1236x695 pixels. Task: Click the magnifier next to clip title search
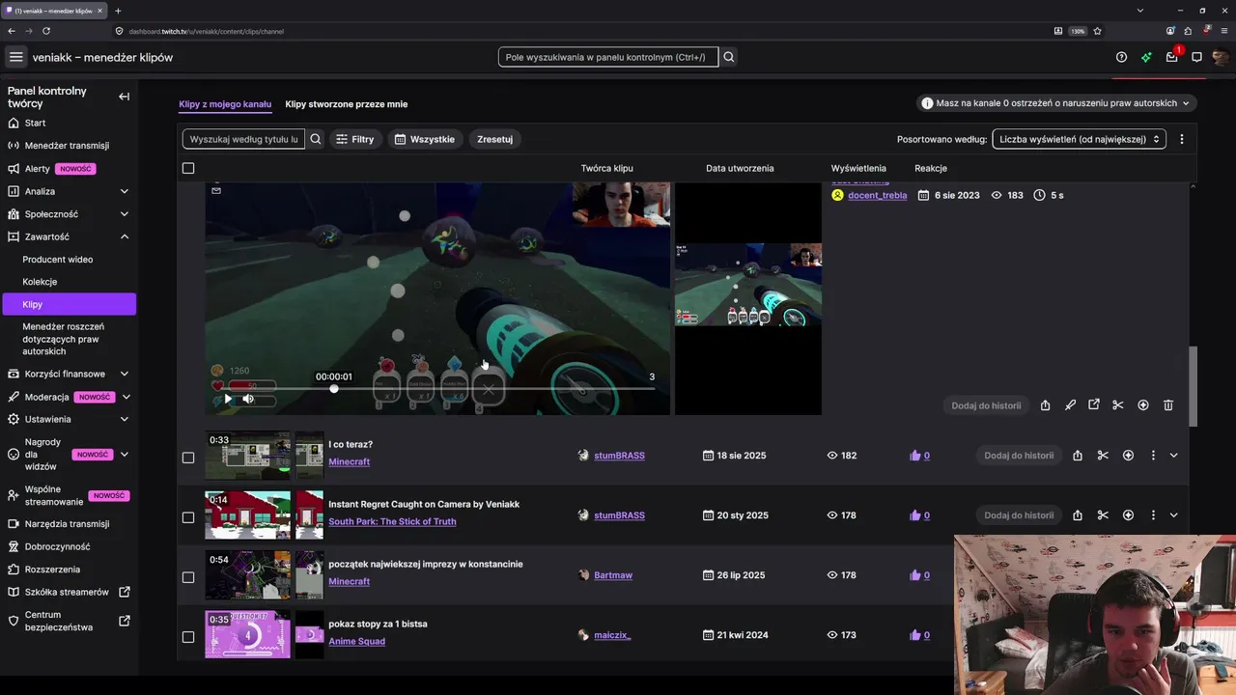[x=315, y=139]
